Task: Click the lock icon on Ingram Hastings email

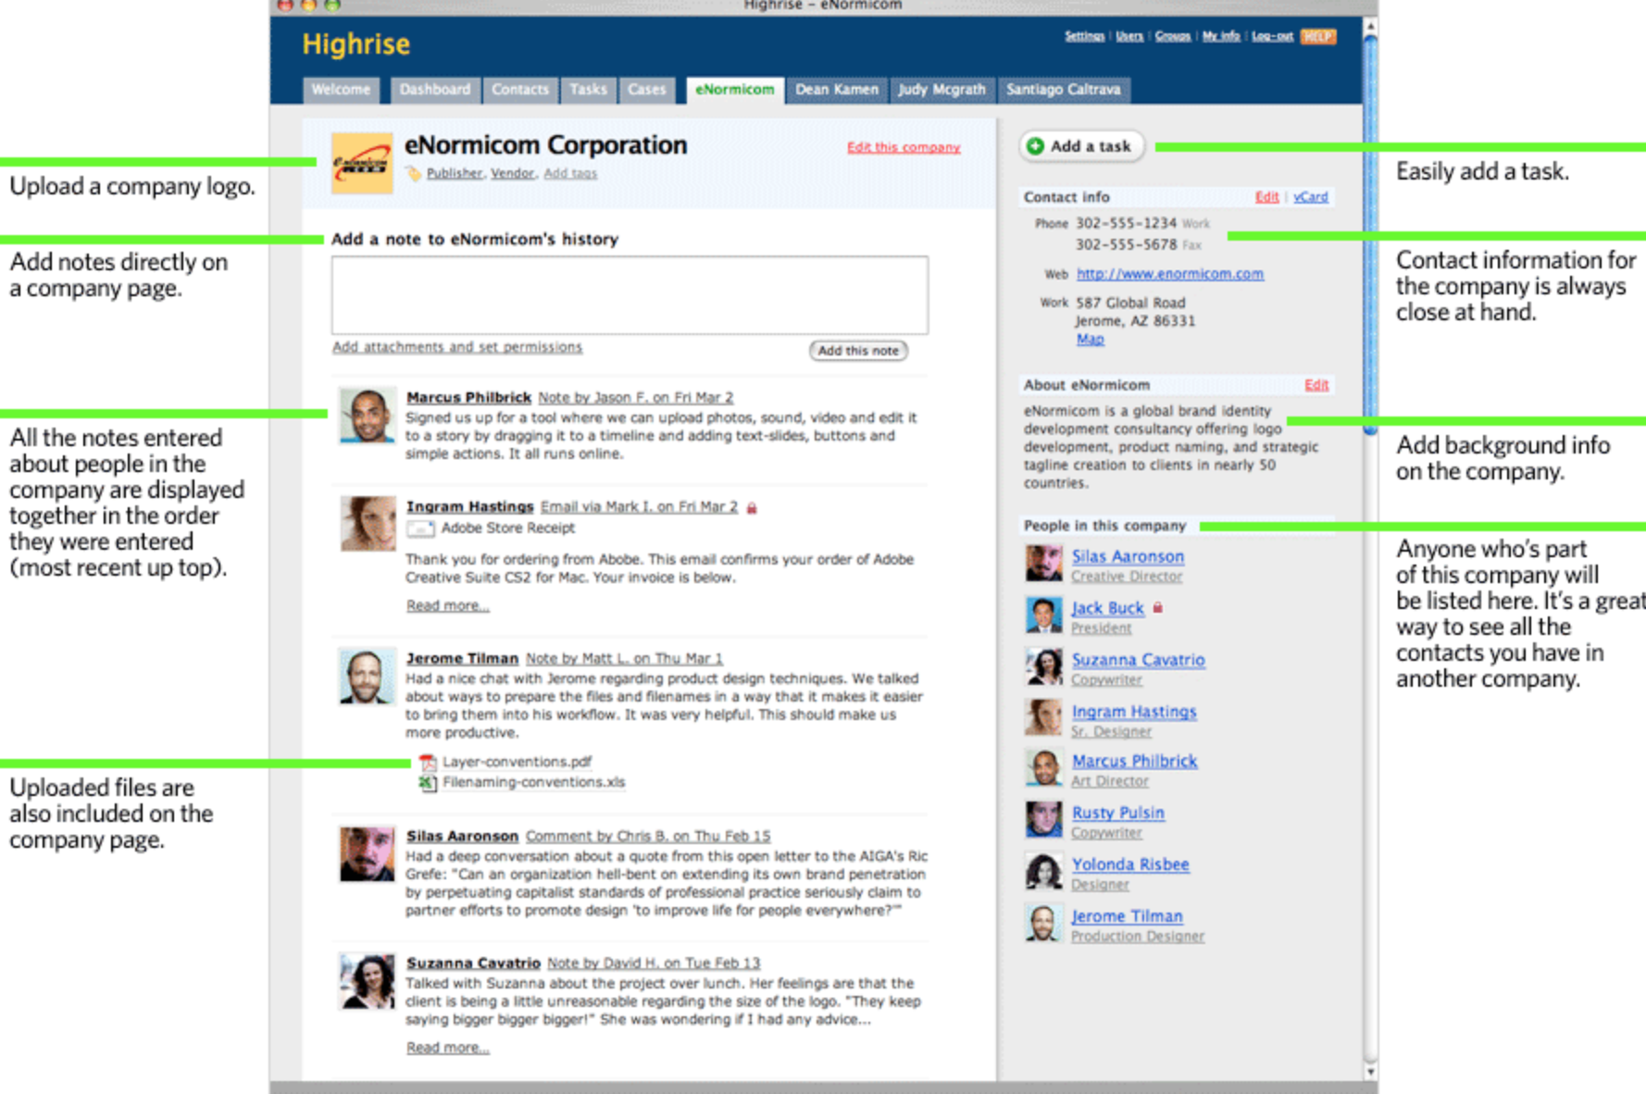Action: 752,508
